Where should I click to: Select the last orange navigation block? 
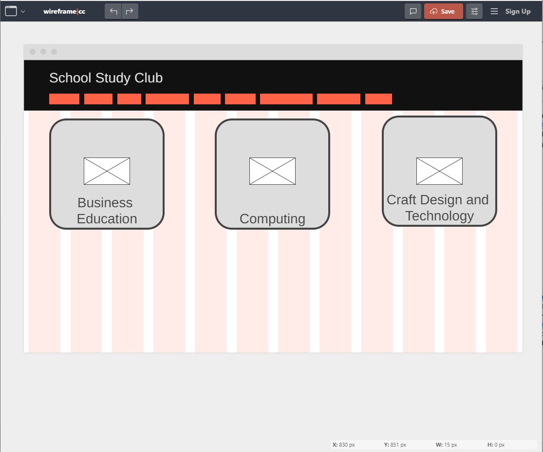tap(378, 99)
